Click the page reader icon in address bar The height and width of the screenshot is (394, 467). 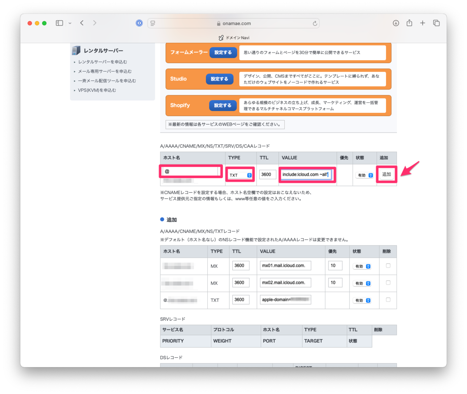tap(153, 23)
